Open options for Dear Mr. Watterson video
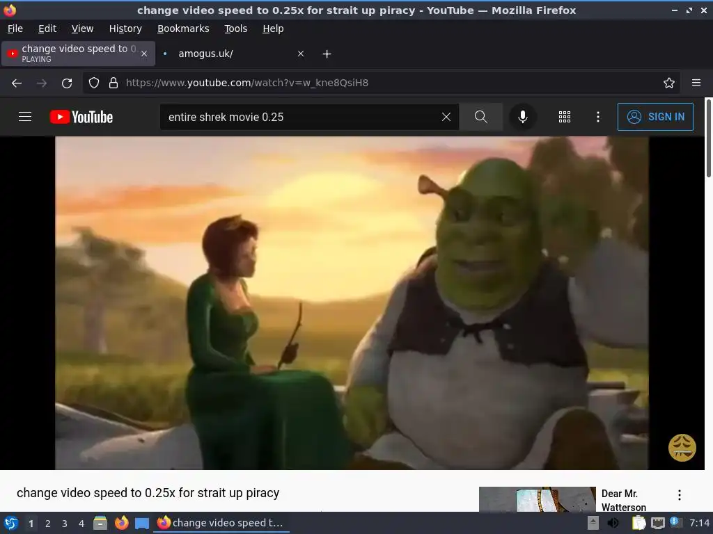 coord(680,495)
